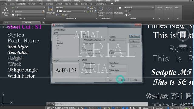Click the check spelling ABC icon
This screenshot has width=194, height=109.
pyautogui.click(x=13, y=8)
